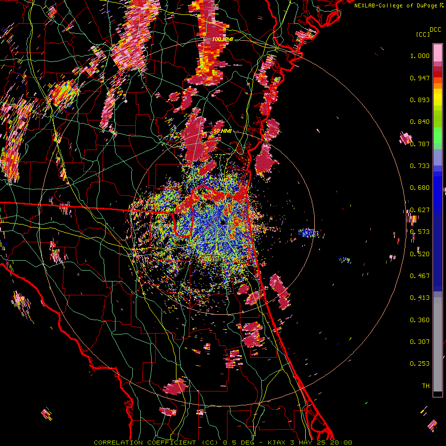446x446 pixels.
Task: Pick the gray segment of the color bar
Action: click(x=438, y=344)
